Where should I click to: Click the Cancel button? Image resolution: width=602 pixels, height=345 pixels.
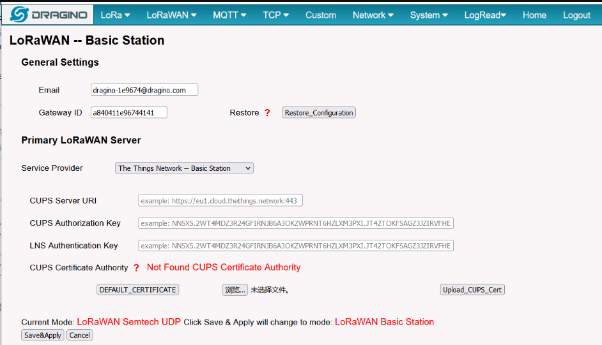click(79, 335)
